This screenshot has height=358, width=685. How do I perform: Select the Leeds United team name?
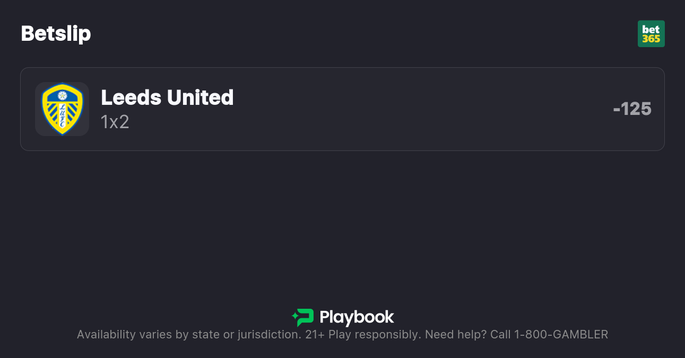(167, 97)
